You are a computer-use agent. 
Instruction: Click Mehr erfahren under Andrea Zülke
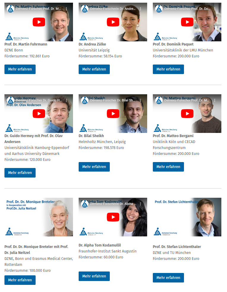[94, 69]
